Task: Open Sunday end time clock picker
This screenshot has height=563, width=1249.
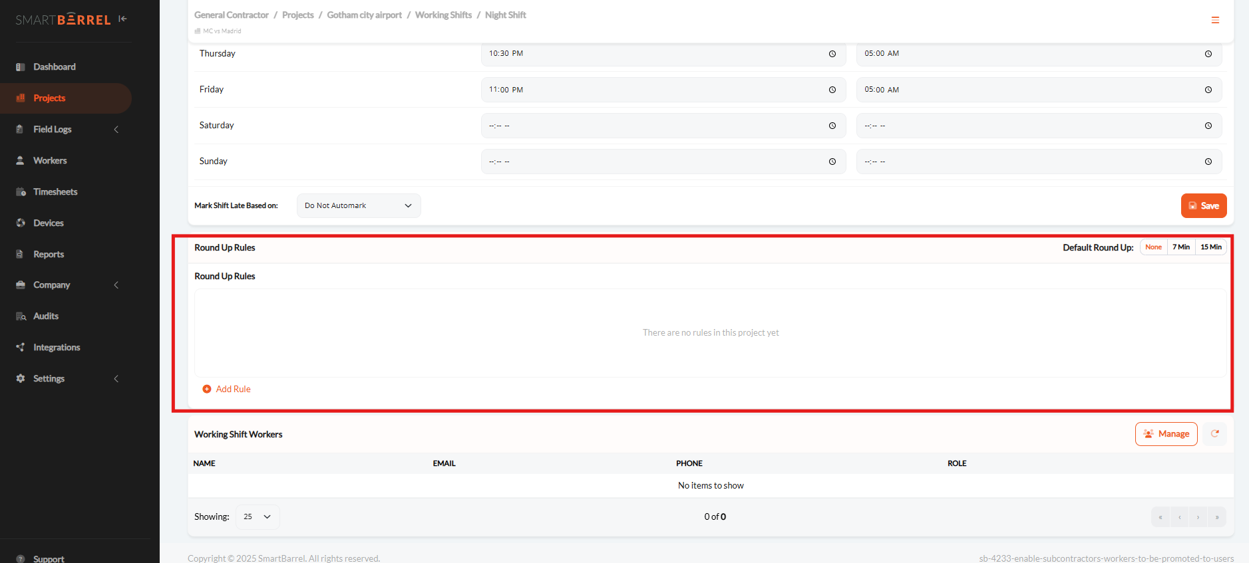Action: 1208,162
